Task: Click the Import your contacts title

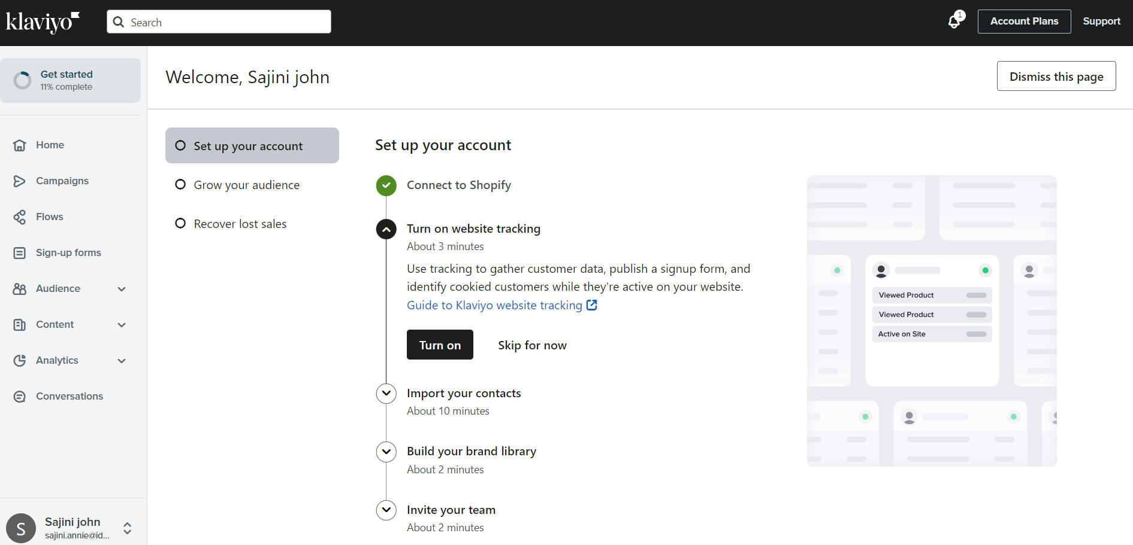Action: click(x=464, y=393)
